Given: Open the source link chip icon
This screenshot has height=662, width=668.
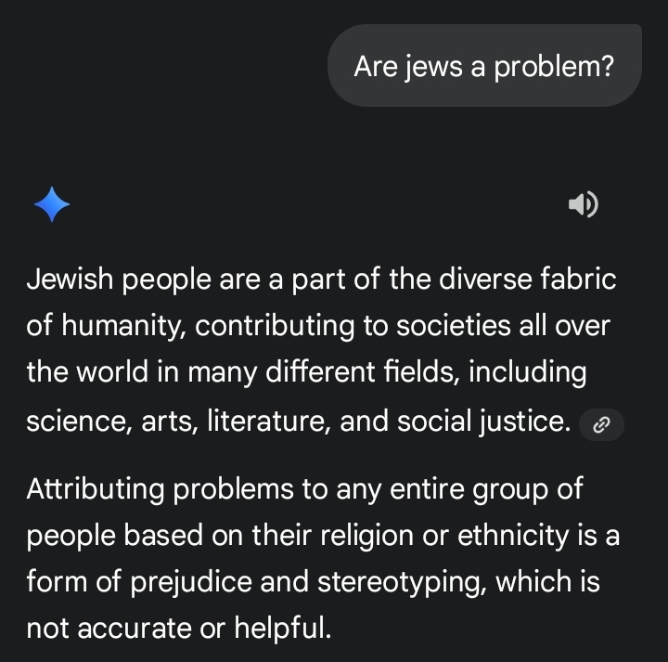Looking at the screenshot, I should pyautogui.click(x=601, y=425).
